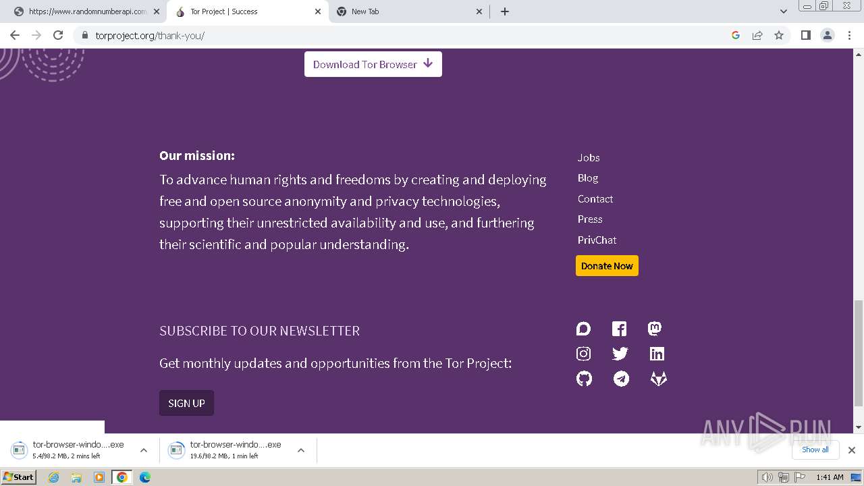Select Chrome in the taskbar

[122, 477]
